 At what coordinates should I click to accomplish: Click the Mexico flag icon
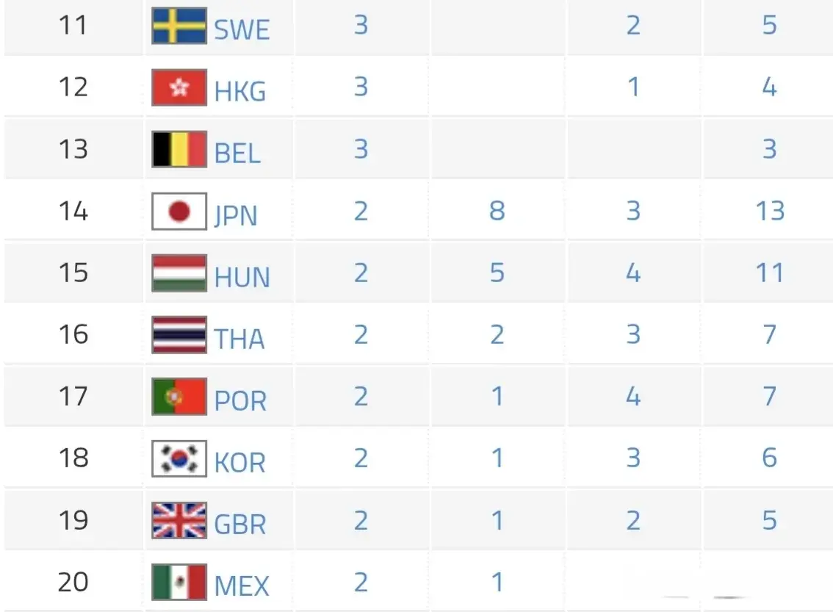pyautogui.click(x=179, y=582)
